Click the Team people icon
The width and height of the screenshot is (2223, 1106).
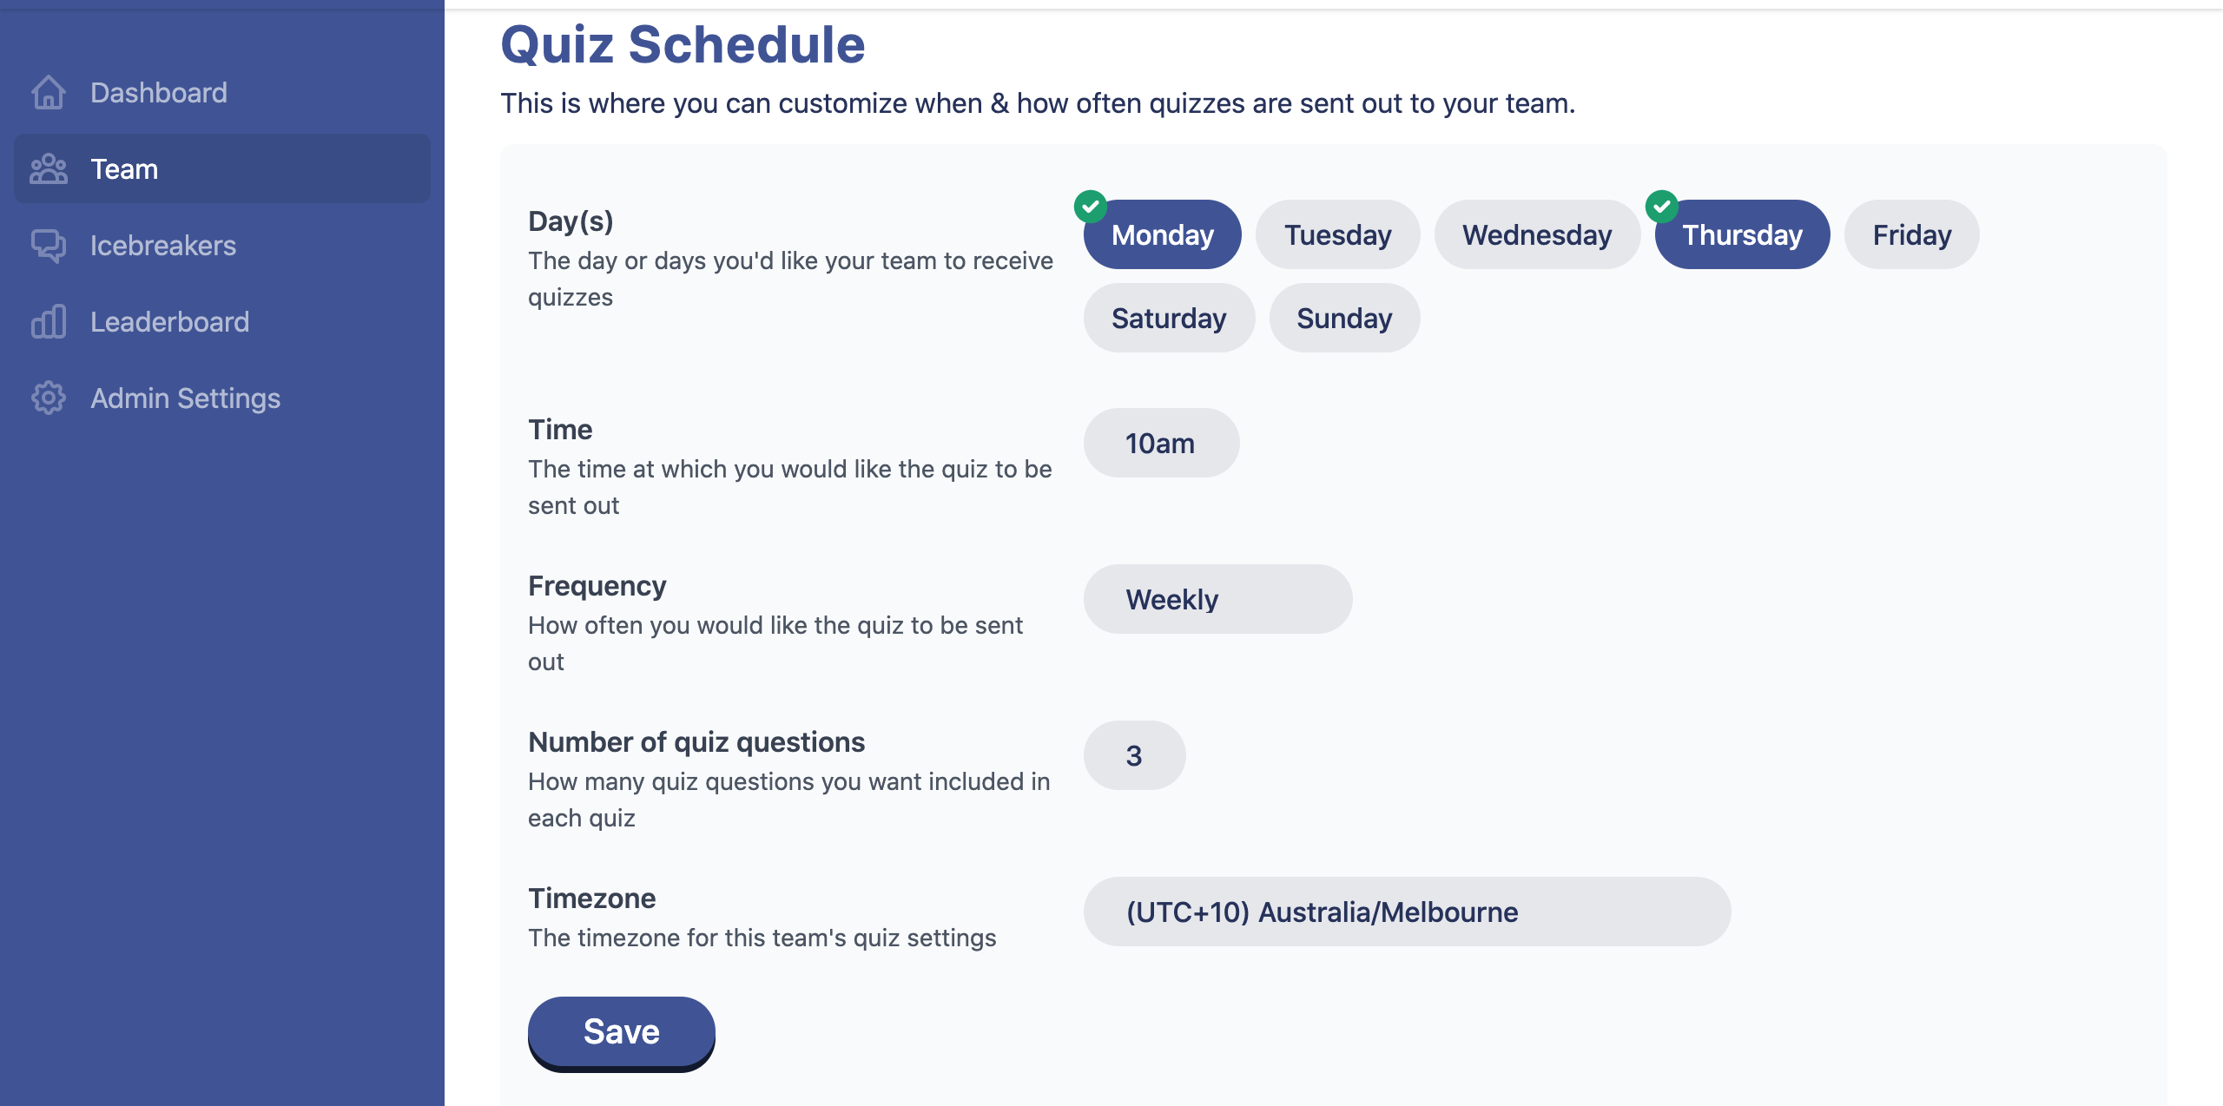click(49, 169)
